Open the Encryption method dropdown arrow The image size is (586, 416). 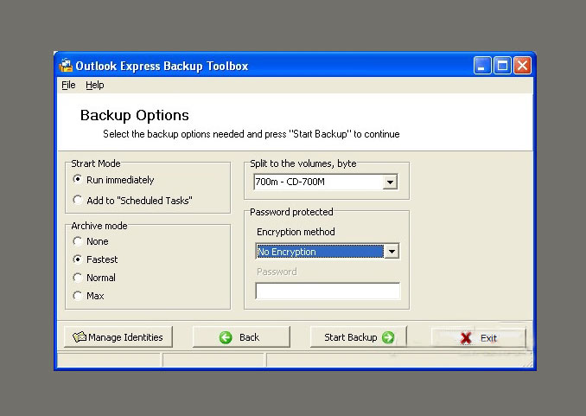392,252
